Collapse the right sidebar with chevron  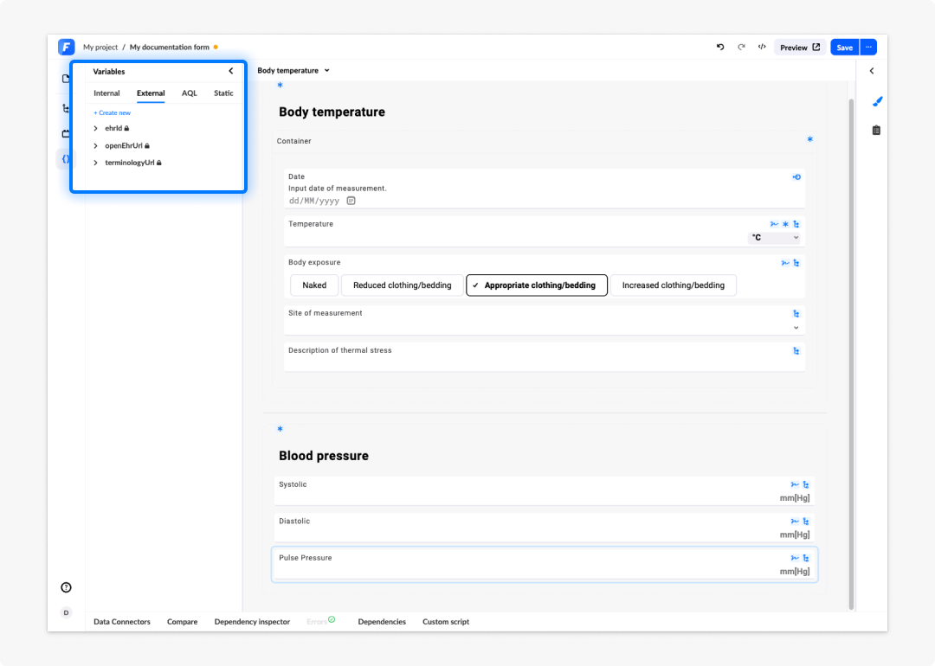point(872,71)
